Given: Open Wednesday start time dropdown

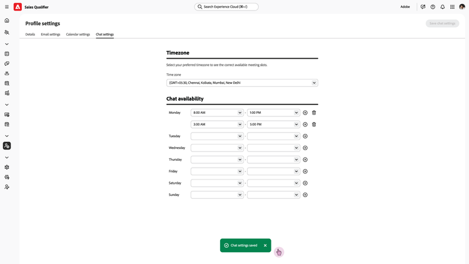Looking at the screenshot, I should point(217,148).
